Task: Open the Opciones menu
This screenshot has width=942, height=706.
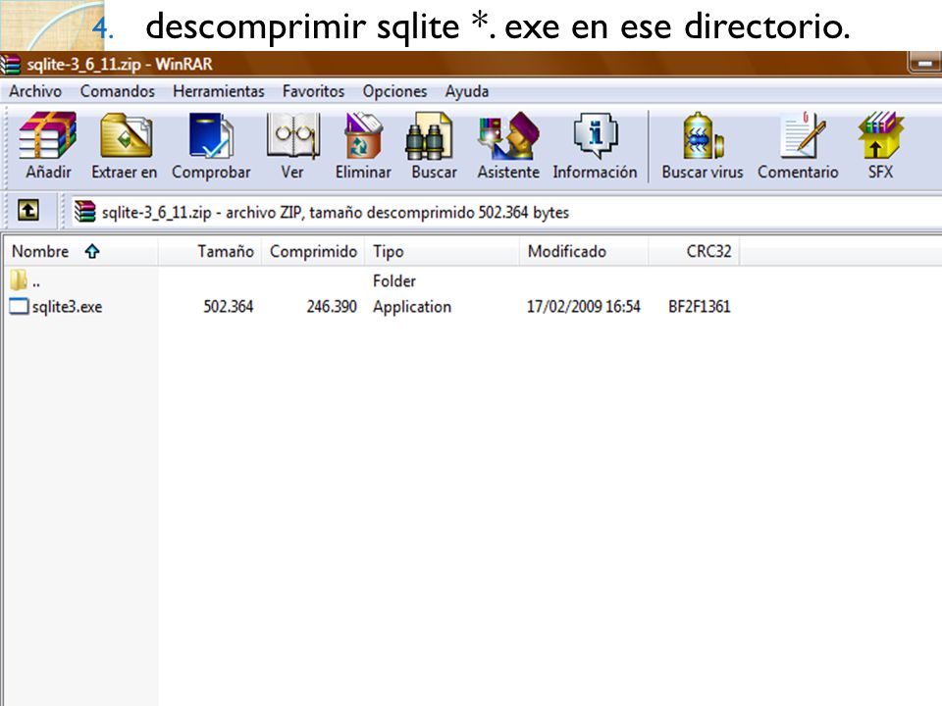Action: tap(394, 91)
